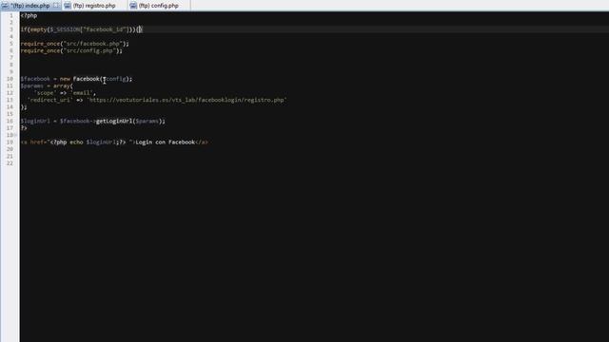Screen dimensions: 609x342
Task: Place cursor on the opening <?php tag
Action: 29,15
